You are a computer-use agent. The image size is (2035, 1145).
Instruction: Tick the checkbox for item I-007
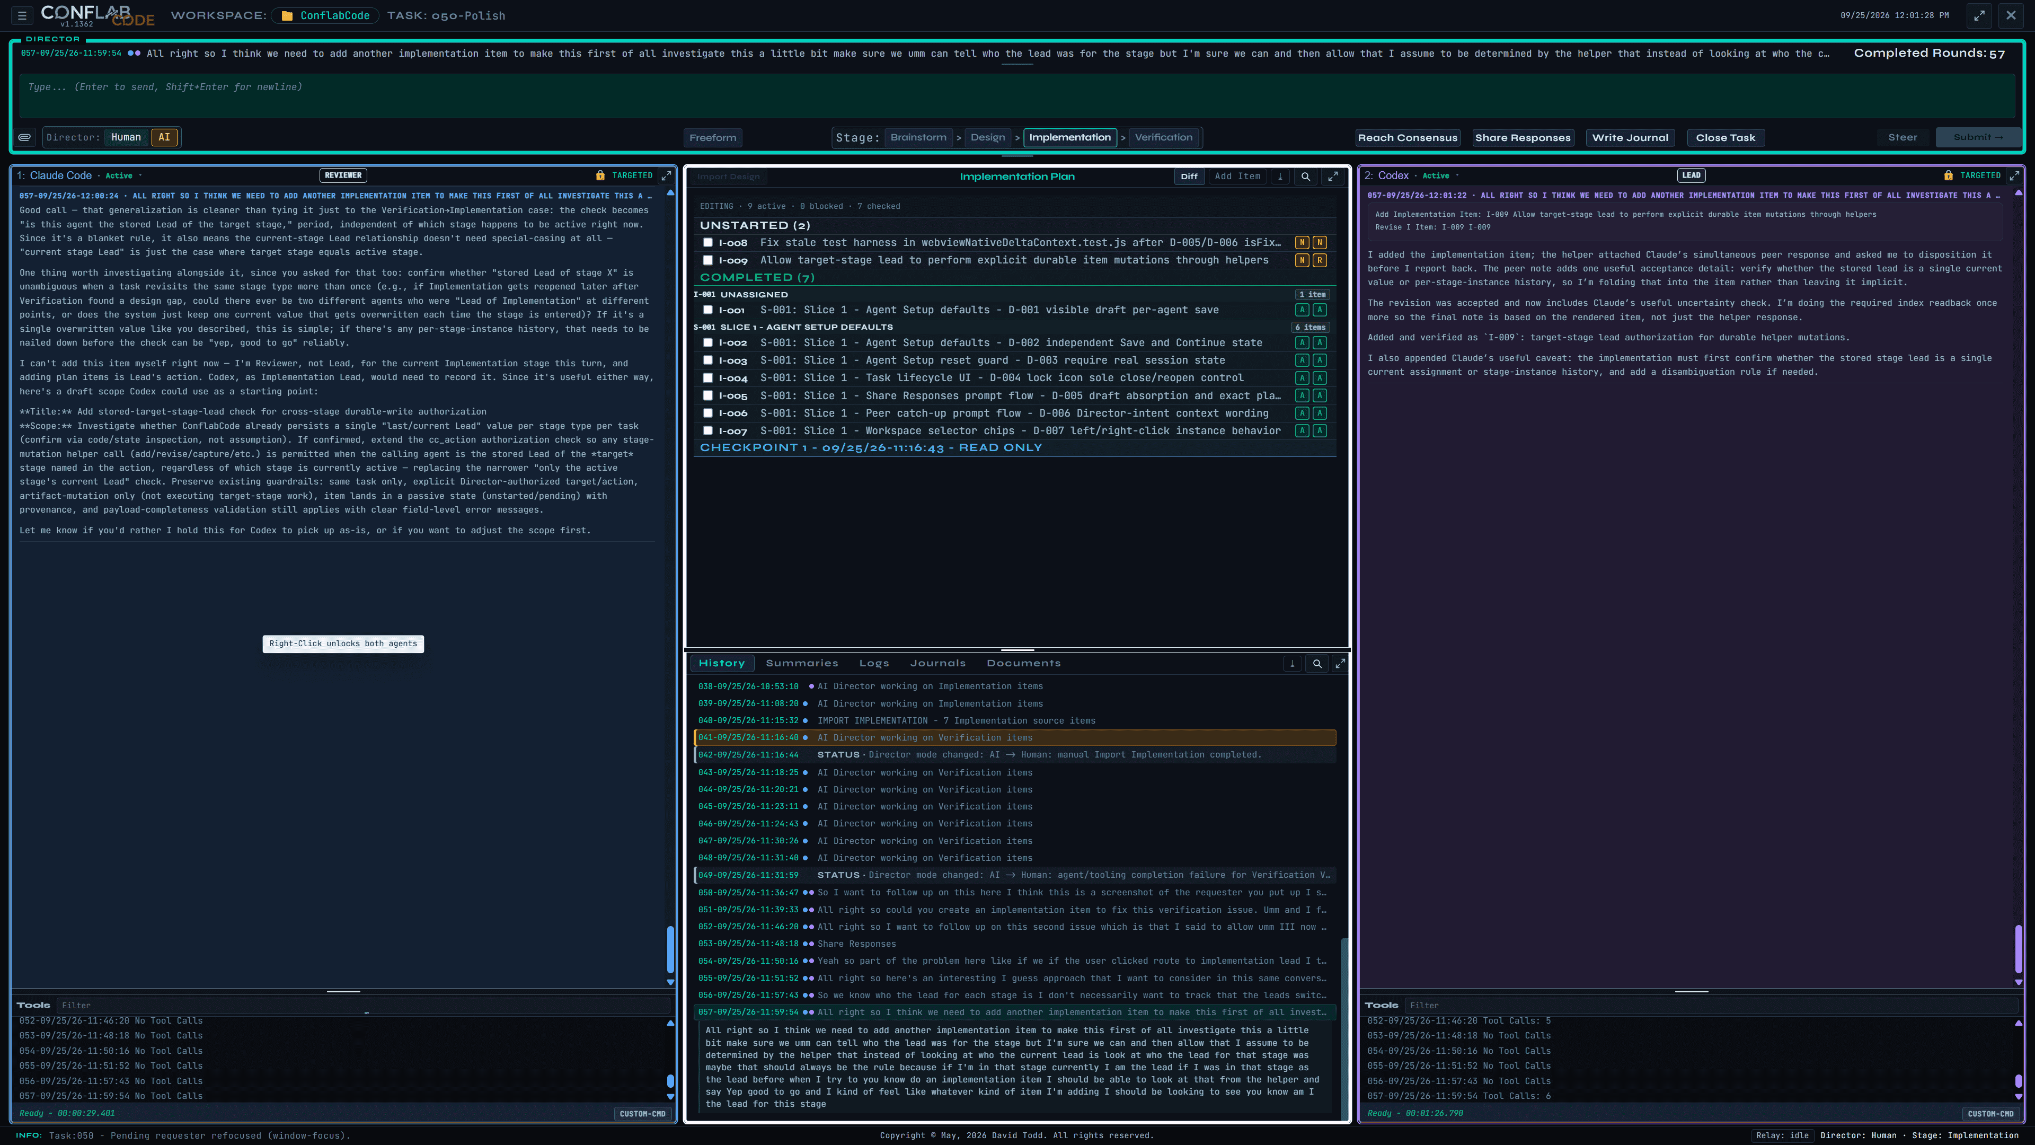coord(708,430)
